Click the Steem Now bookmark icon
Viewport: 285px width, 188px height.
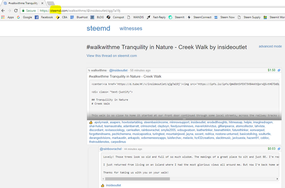click(x=216, y=17)
